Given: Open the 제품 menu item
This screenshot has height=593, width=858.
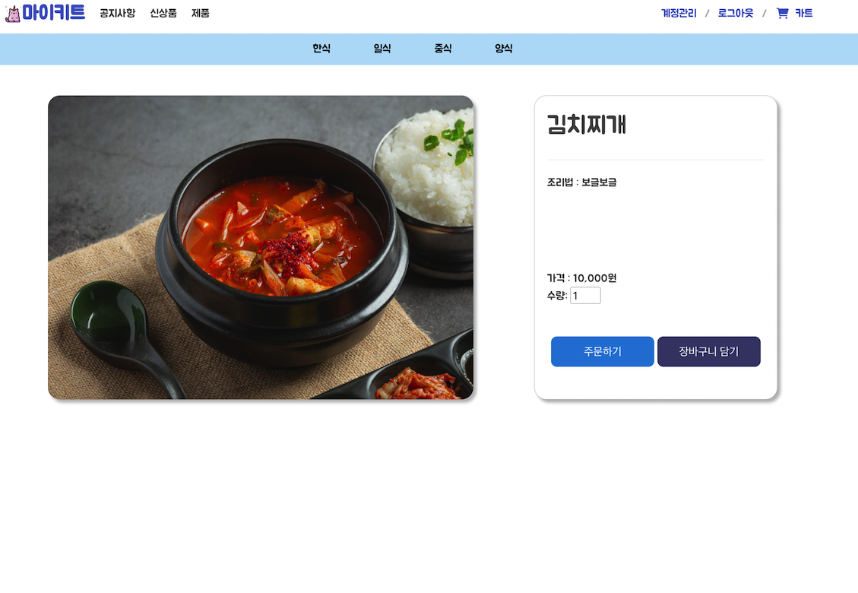Looking at the screenshot, I should (x=200, y=13).
